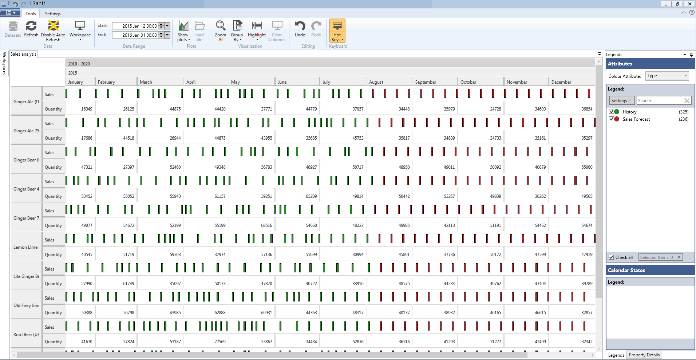Switch to the Settings ribbon tab
The width and height of the screenshot is (696, 360).
53,14
